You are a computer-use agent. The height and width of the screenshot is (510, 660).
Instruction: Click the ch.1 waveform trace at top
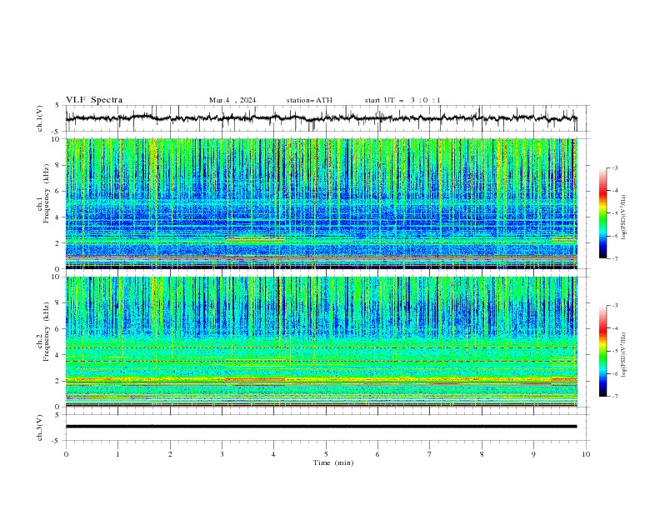[321, 118]
